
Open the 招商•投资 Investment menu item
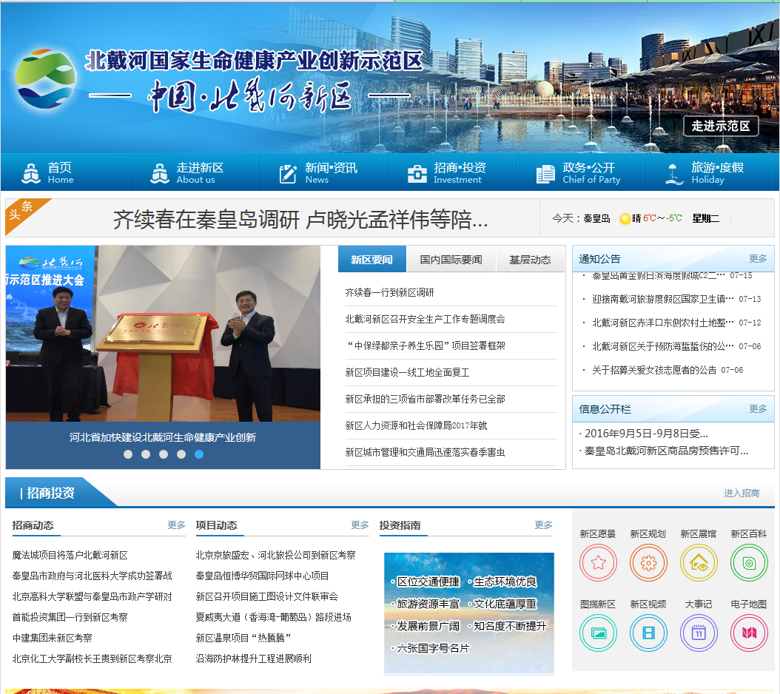tap(449, 172)
